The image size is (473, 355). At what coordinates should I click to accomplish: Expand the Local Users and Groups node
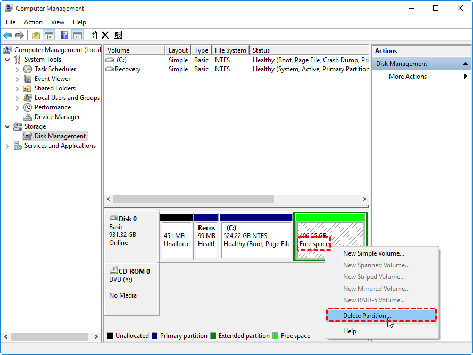tap(17, 98)
